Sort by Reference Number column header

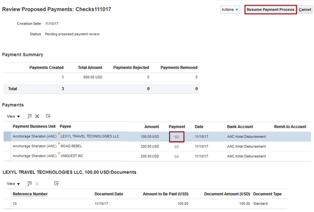coord(30,194)
